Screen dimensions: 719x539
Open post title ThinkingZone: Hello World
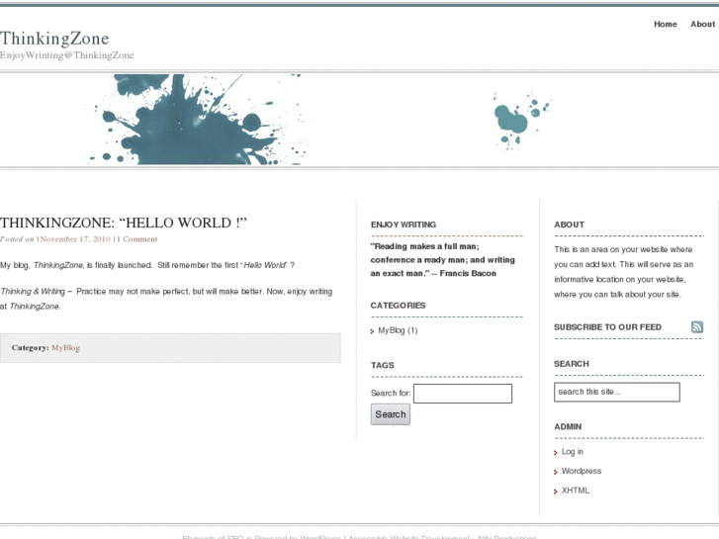tap(124, 223)
